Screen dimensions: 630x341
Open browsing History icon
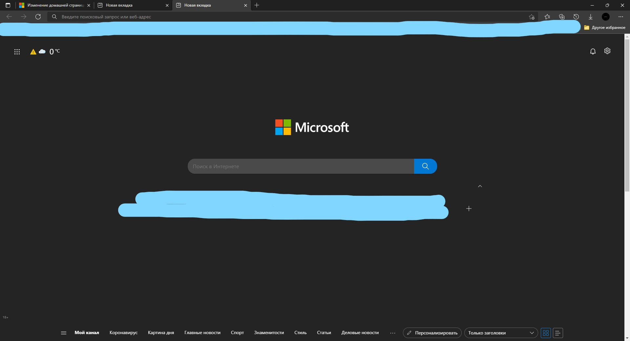(x=576, y=17)
